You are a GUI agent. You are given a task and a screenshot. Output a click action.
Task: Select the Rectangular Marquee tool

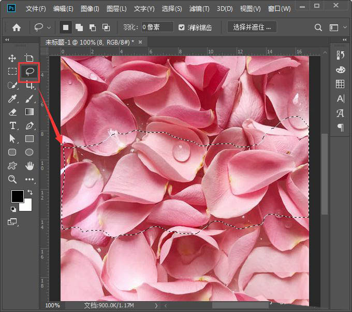point(12,72)
